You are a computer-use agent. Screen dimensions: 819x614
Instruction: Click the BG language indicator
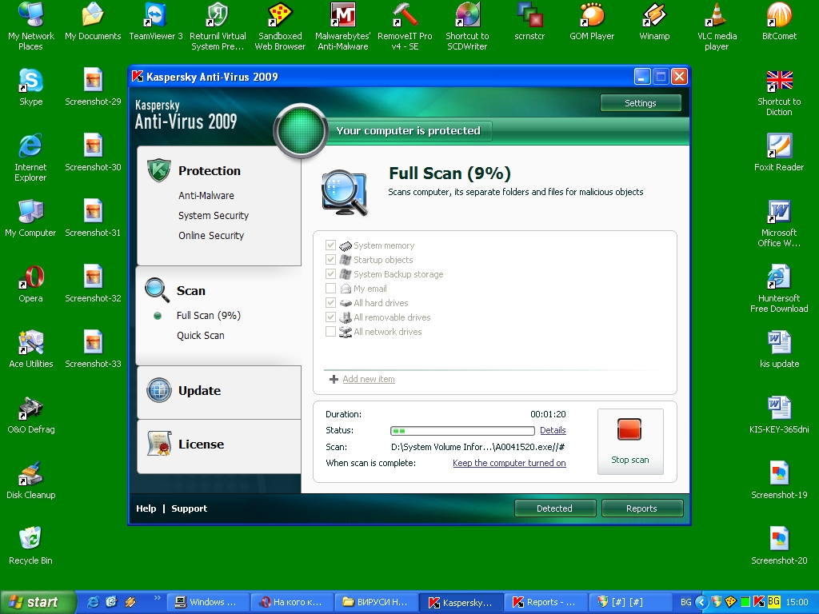[x=685, y=602]
